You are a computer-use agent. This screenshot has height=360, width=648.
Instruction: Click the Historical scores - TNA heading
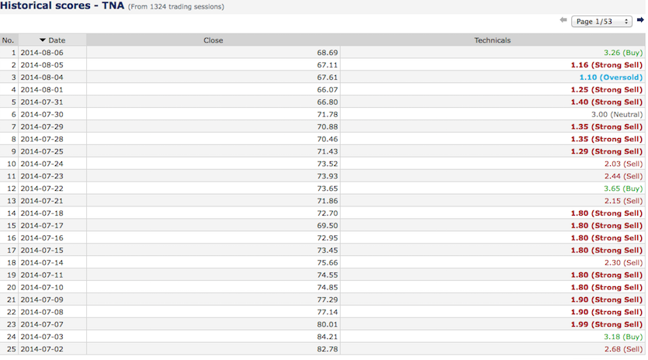pyautogui.click(x=62, y=5)
